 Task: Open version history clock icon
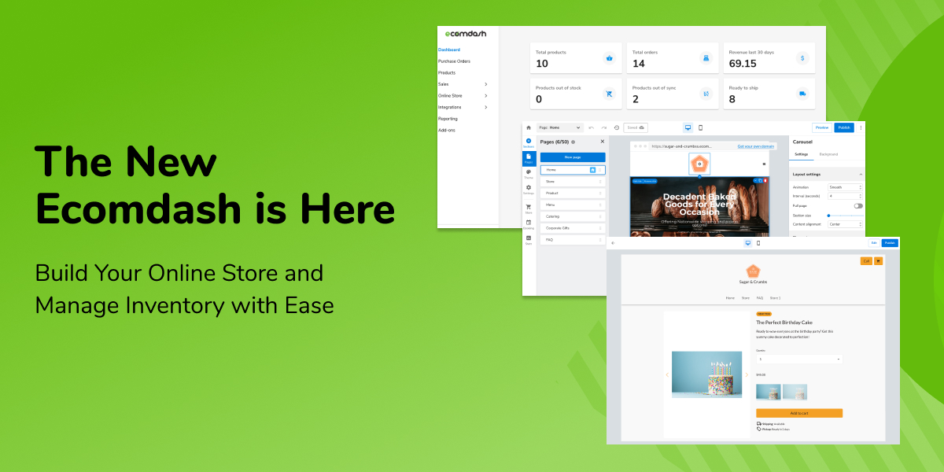(616, 127)
